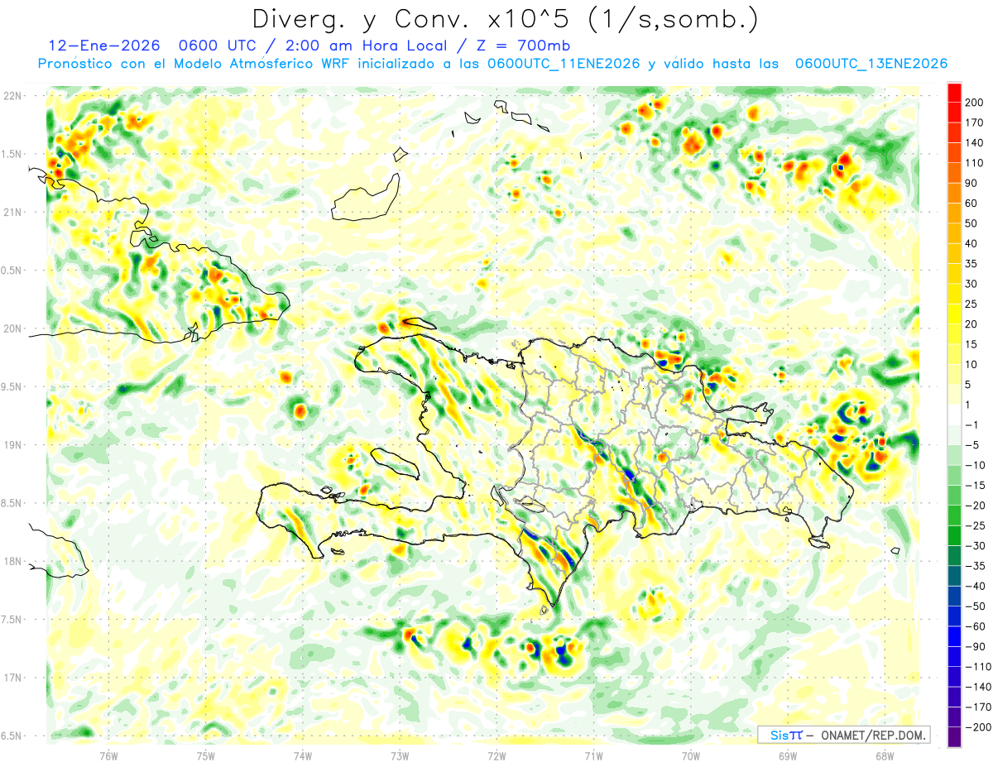The image size is (993, 767).
Task: Click the -60 color scale value
Action: pyautogui.click(x=976, y=626)
